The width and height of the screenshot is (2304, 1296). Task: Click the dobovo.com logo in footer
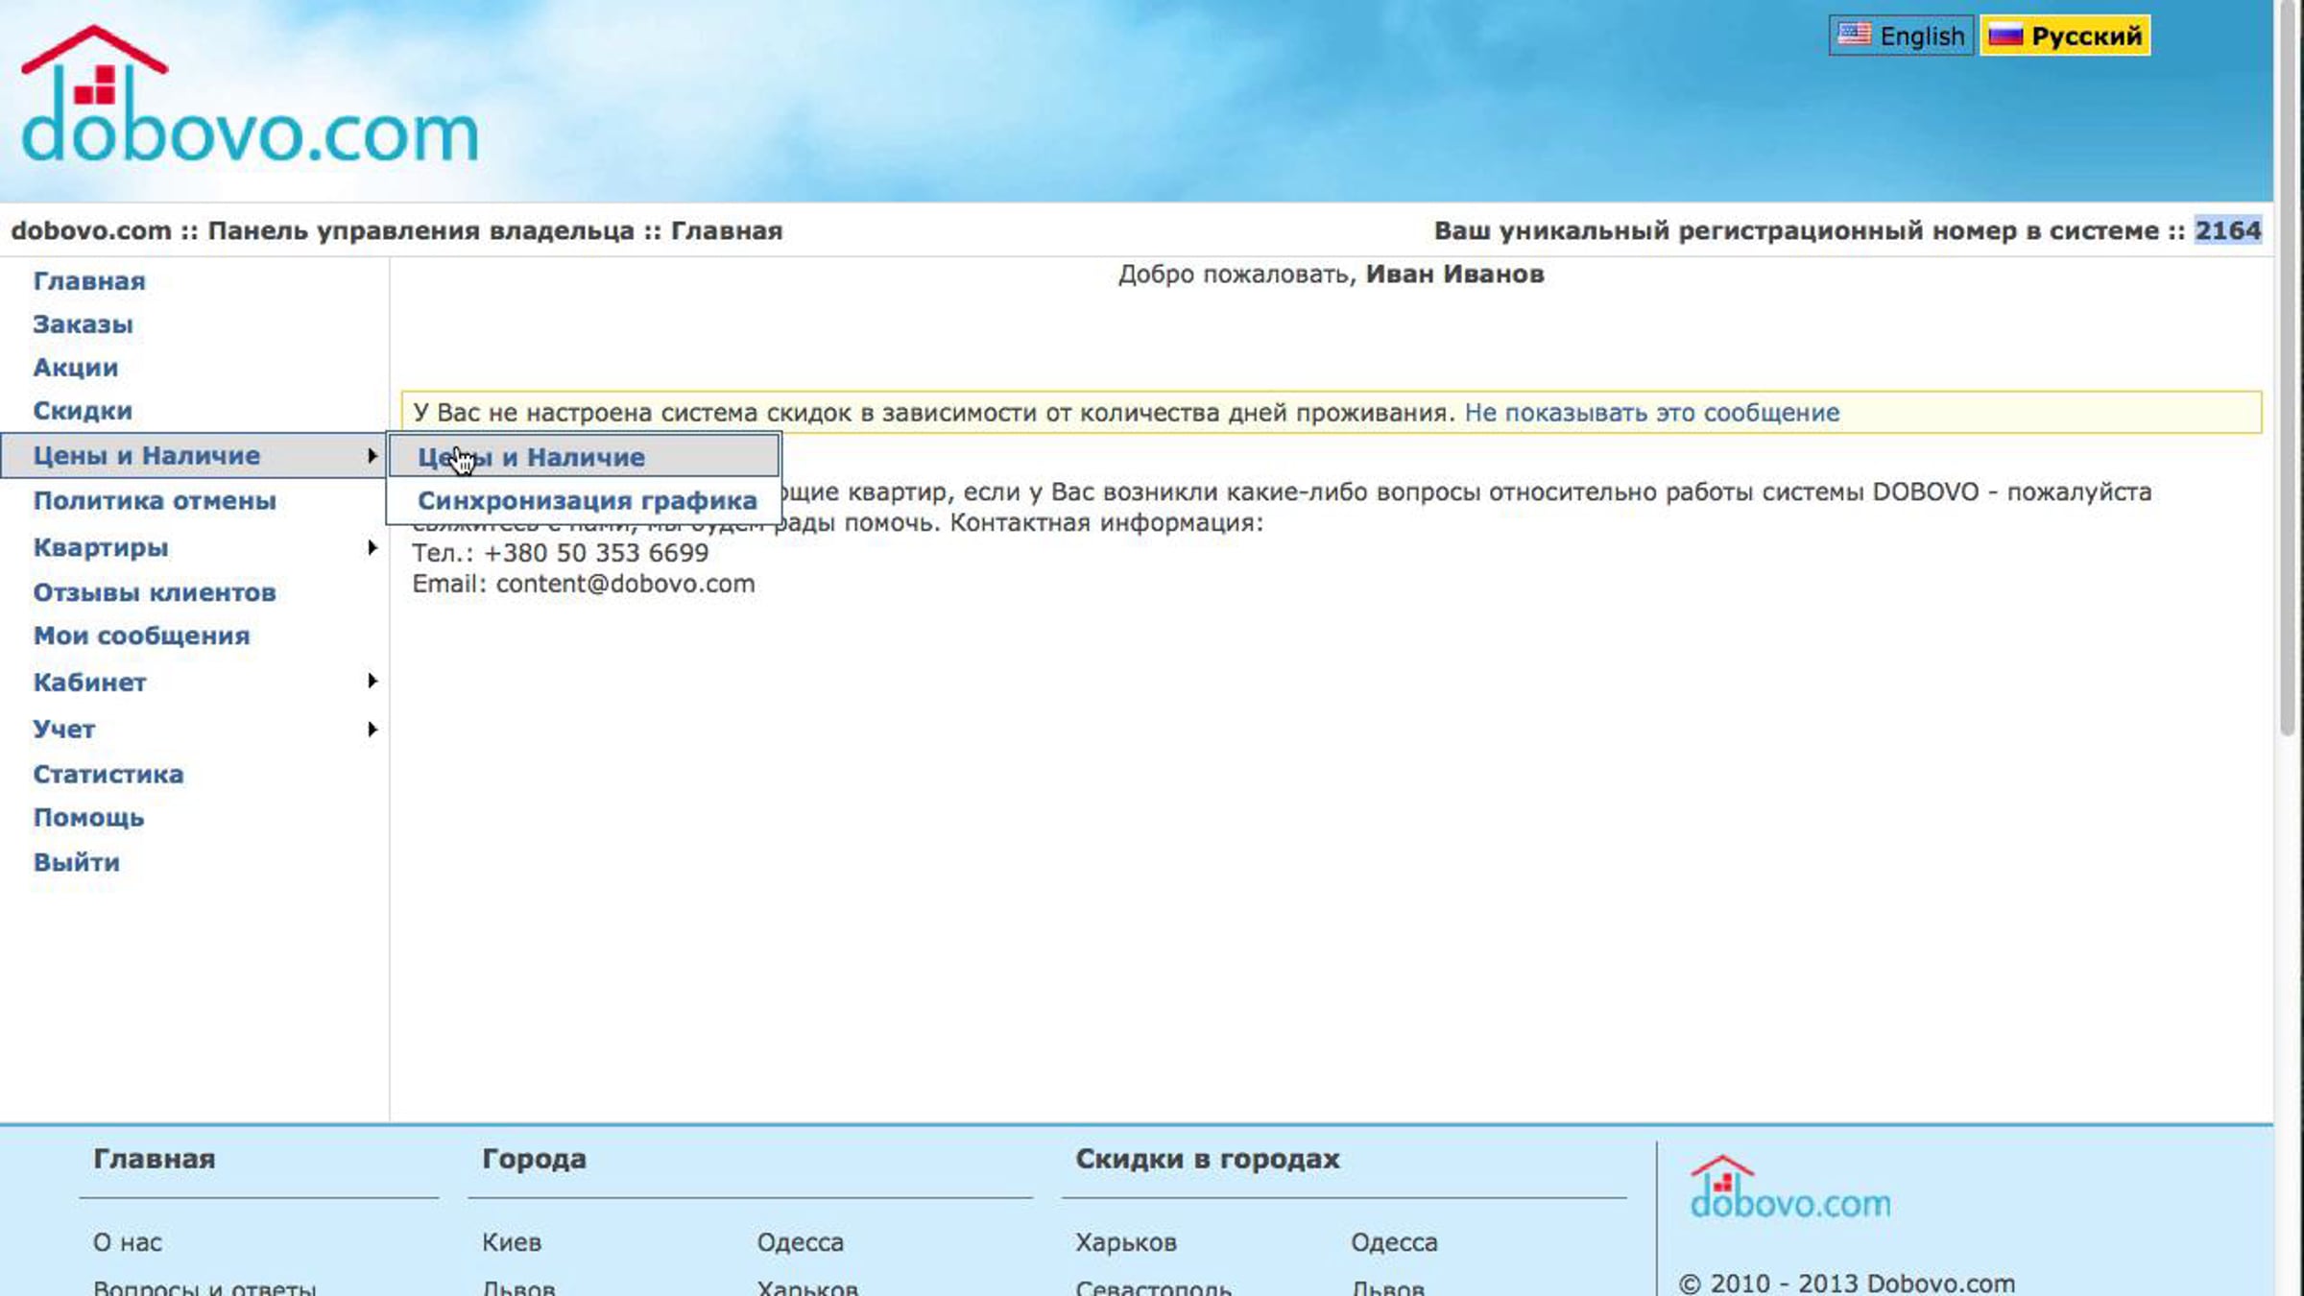1790,1187
